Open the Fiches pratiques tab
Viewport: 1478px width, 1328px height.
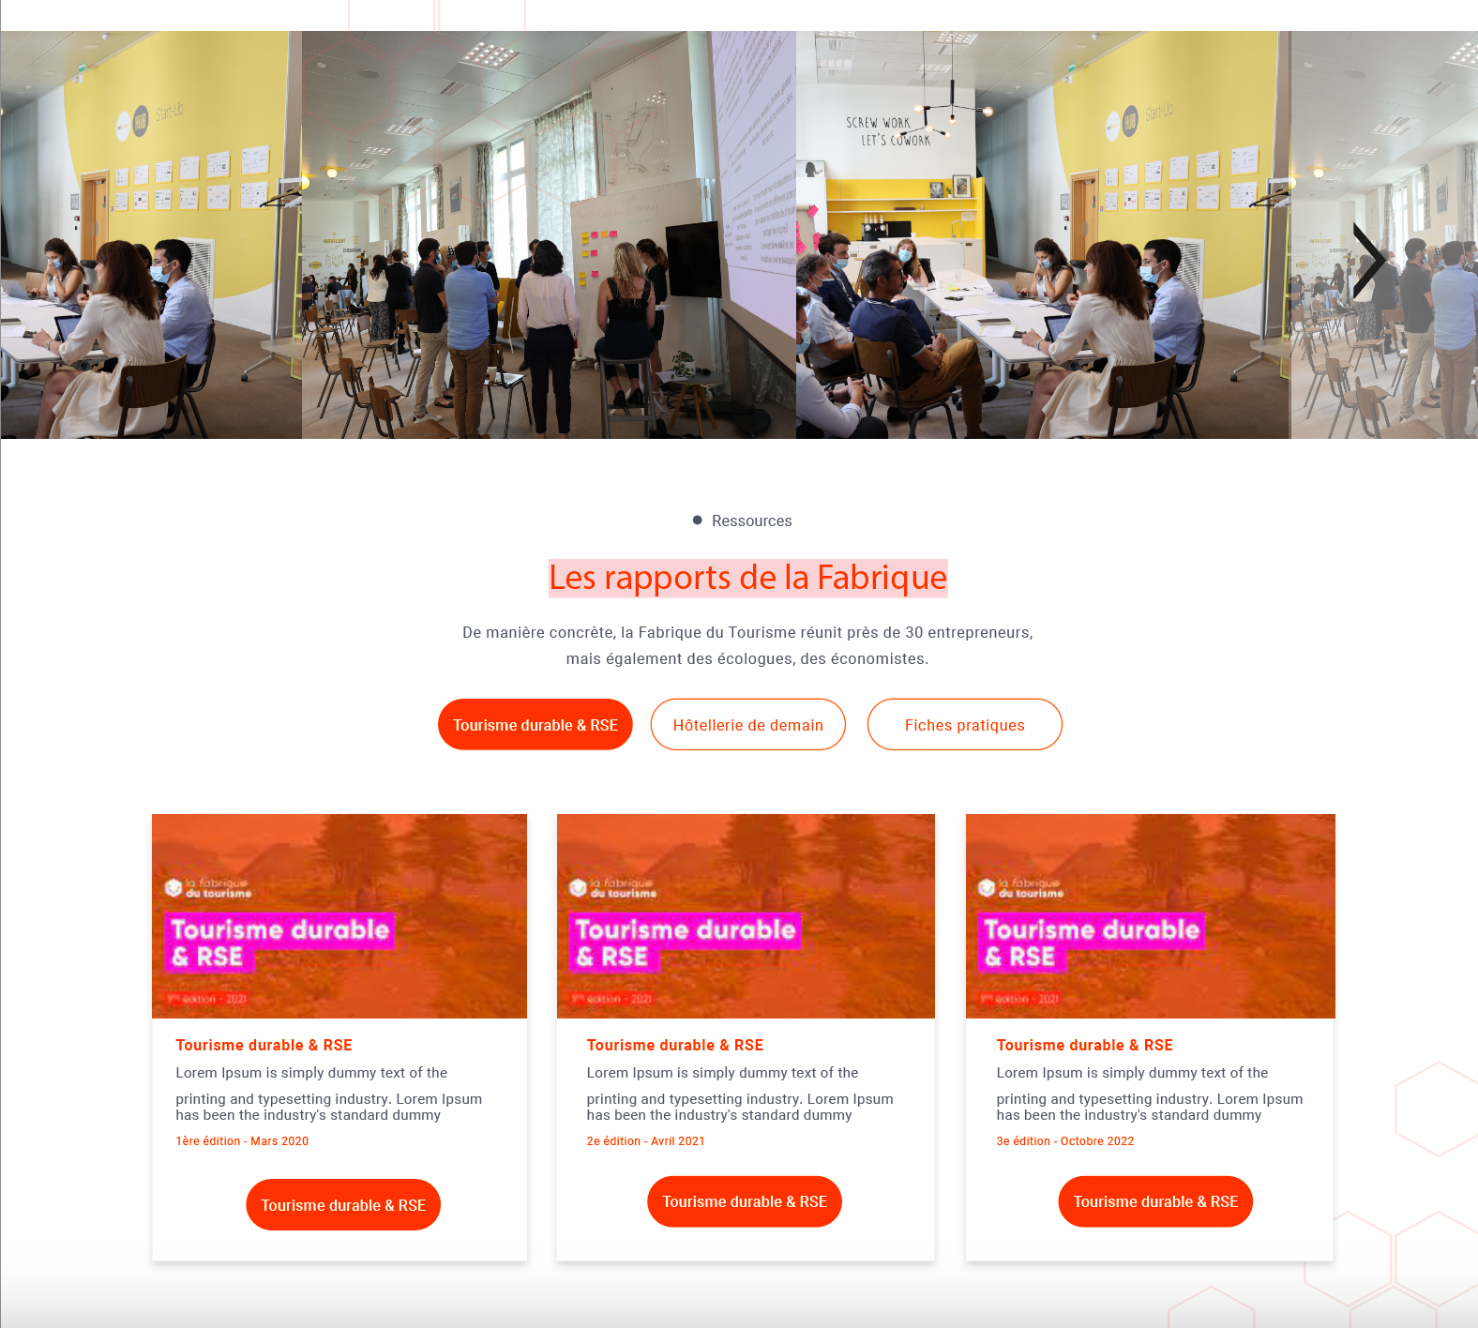point(965,725)
